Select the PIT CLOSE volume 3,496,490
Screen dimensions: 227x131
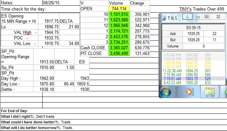pos(119,53)
